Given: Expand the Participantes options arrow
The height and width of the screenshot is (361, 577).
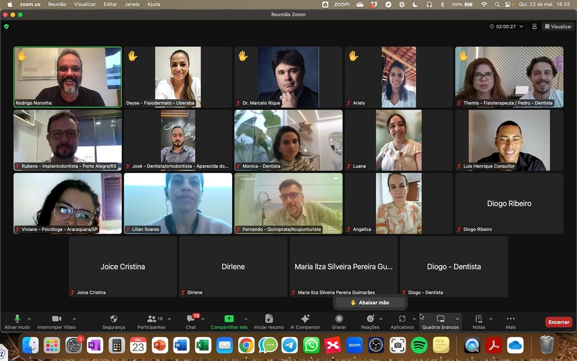Looking at the screenshot, I should click(169, 319).
